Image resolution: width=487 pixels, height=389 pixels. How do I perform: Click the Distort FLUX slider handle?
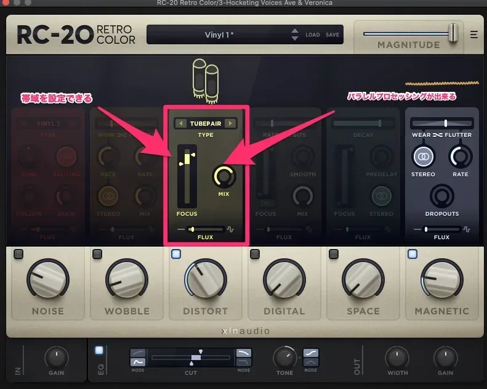pos(193,229)
